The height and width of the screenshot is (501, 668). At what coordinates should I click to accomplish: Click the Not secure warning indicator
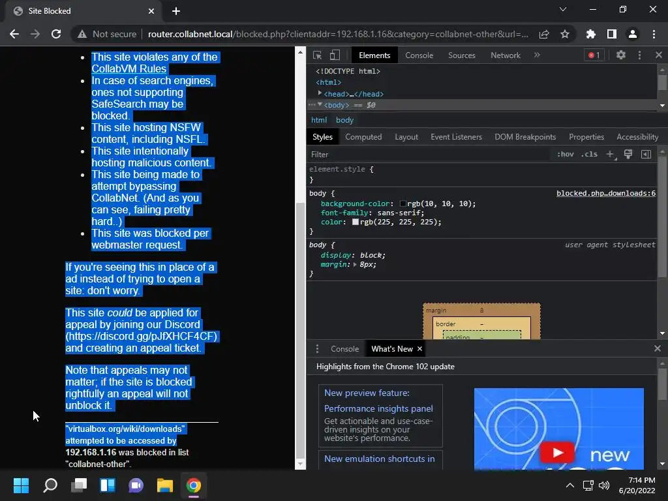point(108,34)
